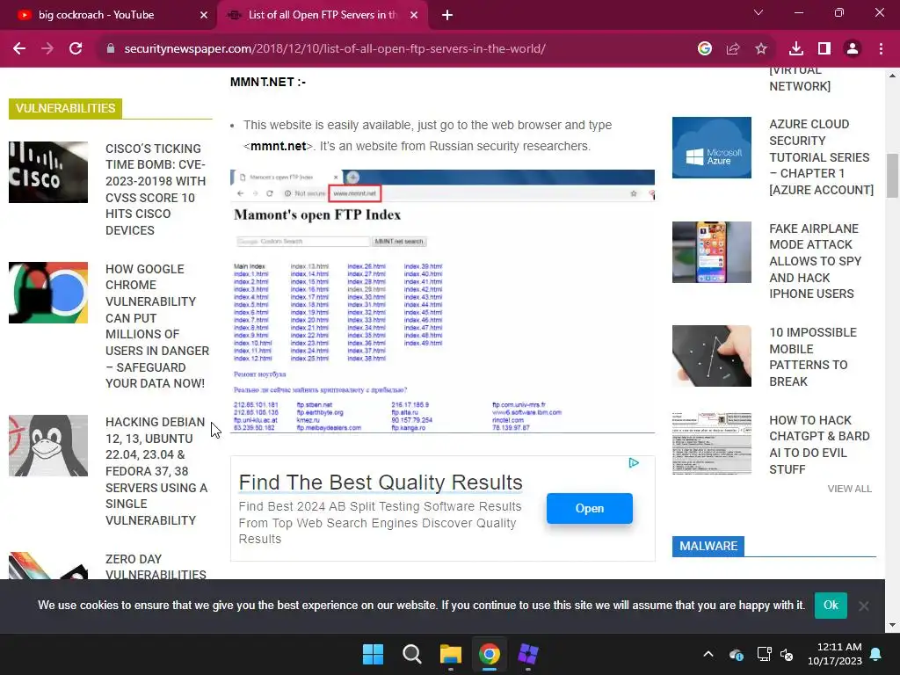
Task: Close the List of all Open FTP Servers tab
Action: (414, 15)
